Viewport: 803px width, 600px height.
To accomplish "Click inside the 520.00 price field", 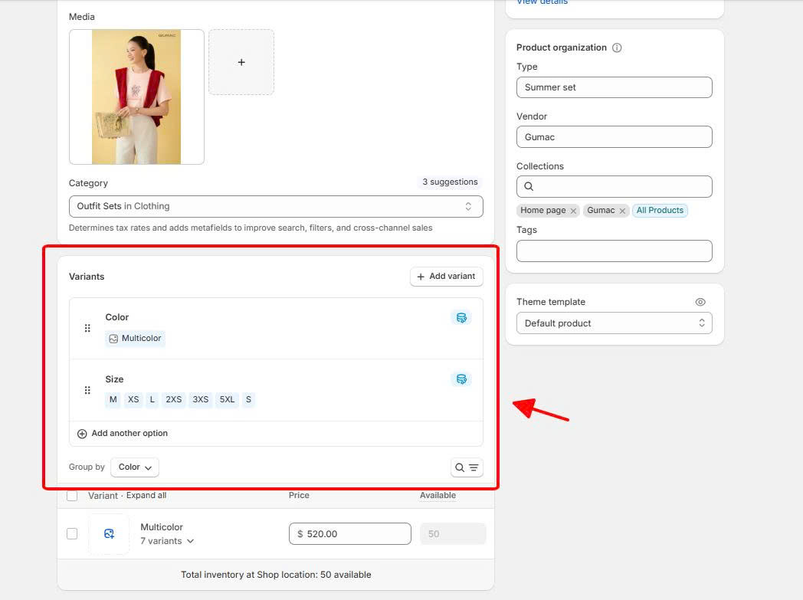I will [x=349, y=533].
